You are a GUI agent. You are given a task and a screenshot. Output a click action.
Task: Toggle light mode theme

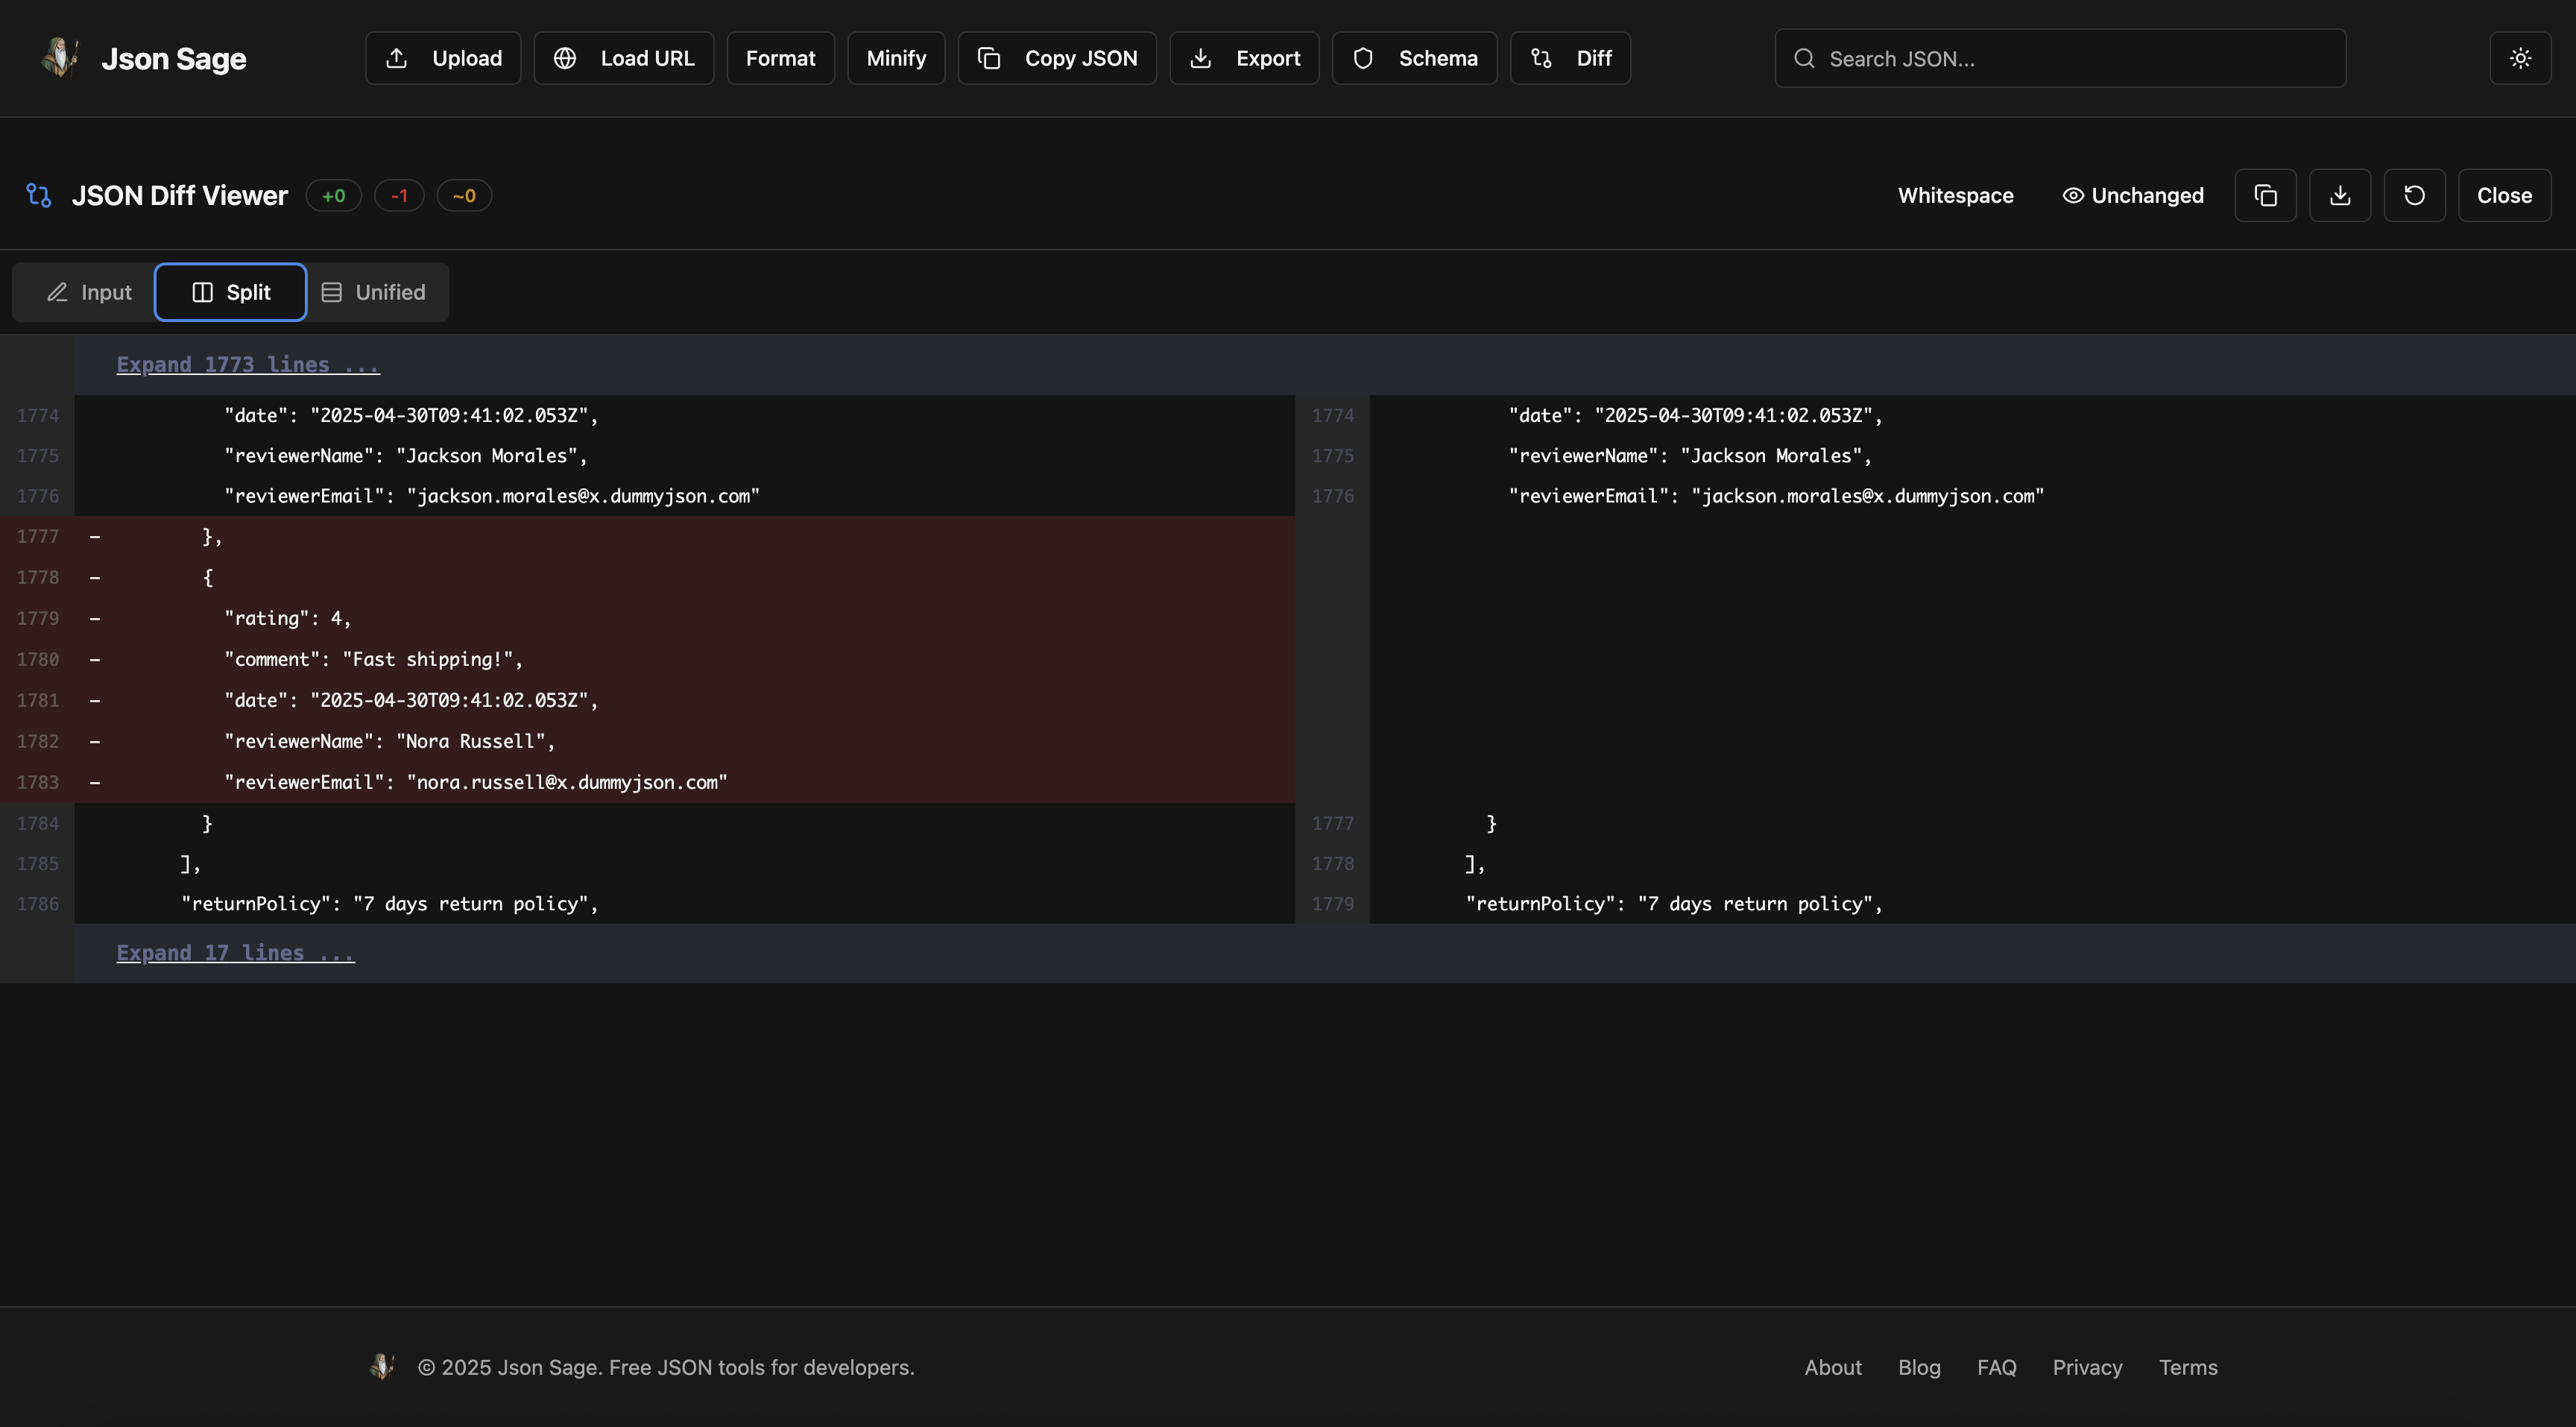(x=2521, y=58)
